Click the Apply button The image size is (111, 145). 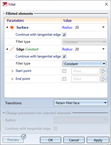[98, 140]
